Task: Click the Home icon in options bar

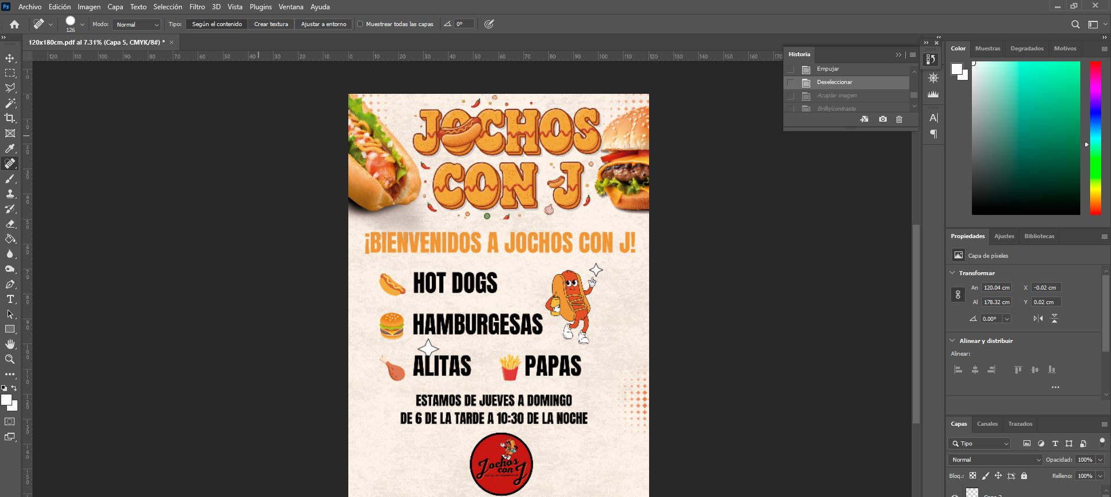Action: click(14, 24)
